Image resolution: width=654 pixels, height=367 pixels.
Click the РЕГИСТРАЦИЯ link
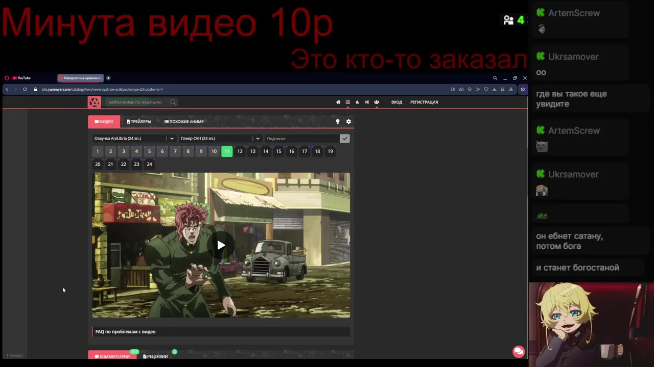424,102
